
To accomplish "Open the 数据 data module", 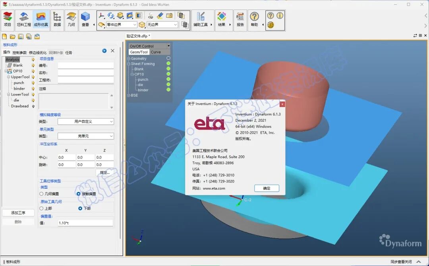I will click(x=57, y=20).
